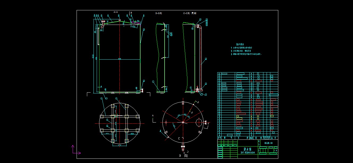Click the 原水箱 drawing title text

(248, 149)
